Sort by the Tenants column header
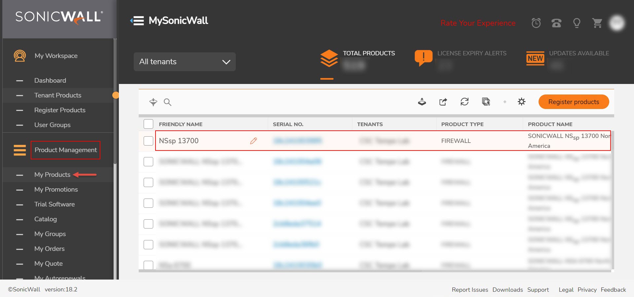 click(x=370, y=124)
